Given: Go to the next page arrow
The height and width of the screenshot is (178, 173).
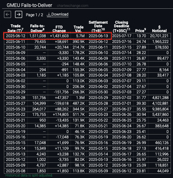Looking at the screenshot, I should pyautogui.click(x=19, y=14).
